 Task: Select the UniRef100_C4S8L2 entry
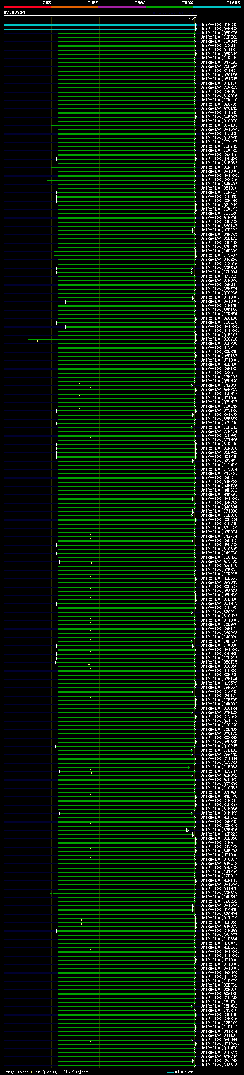point(219,1065)
